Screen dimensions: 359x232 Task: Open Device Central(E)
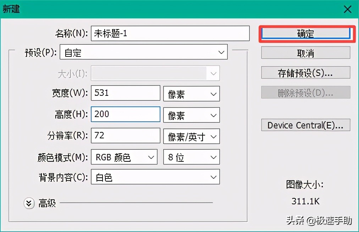point(305,125)
